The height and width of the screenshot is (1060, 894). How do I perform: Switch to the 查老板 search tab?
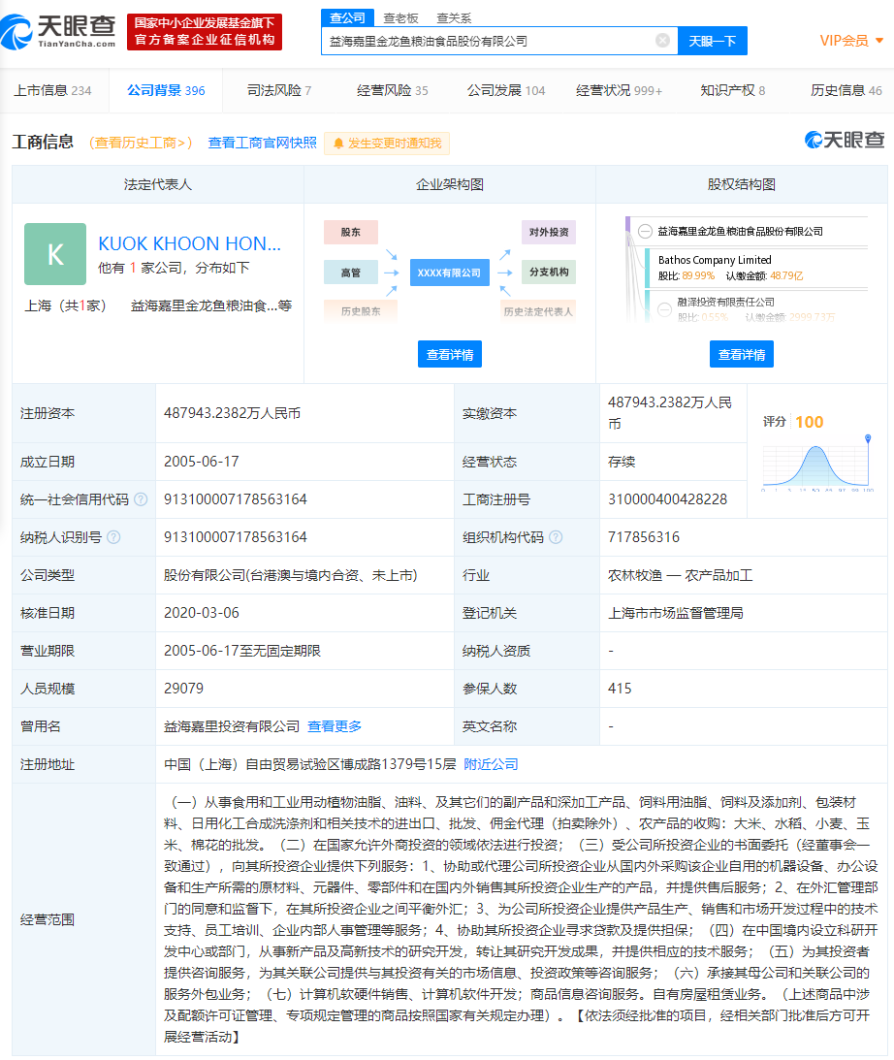[400, 18]
